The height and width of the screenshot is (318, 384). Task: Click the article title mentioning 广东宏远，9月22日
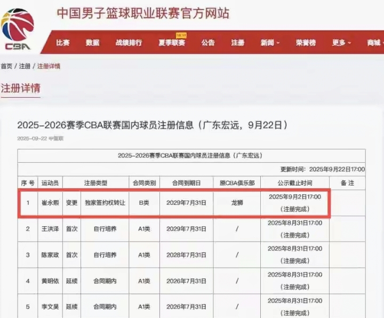(153, 125)
